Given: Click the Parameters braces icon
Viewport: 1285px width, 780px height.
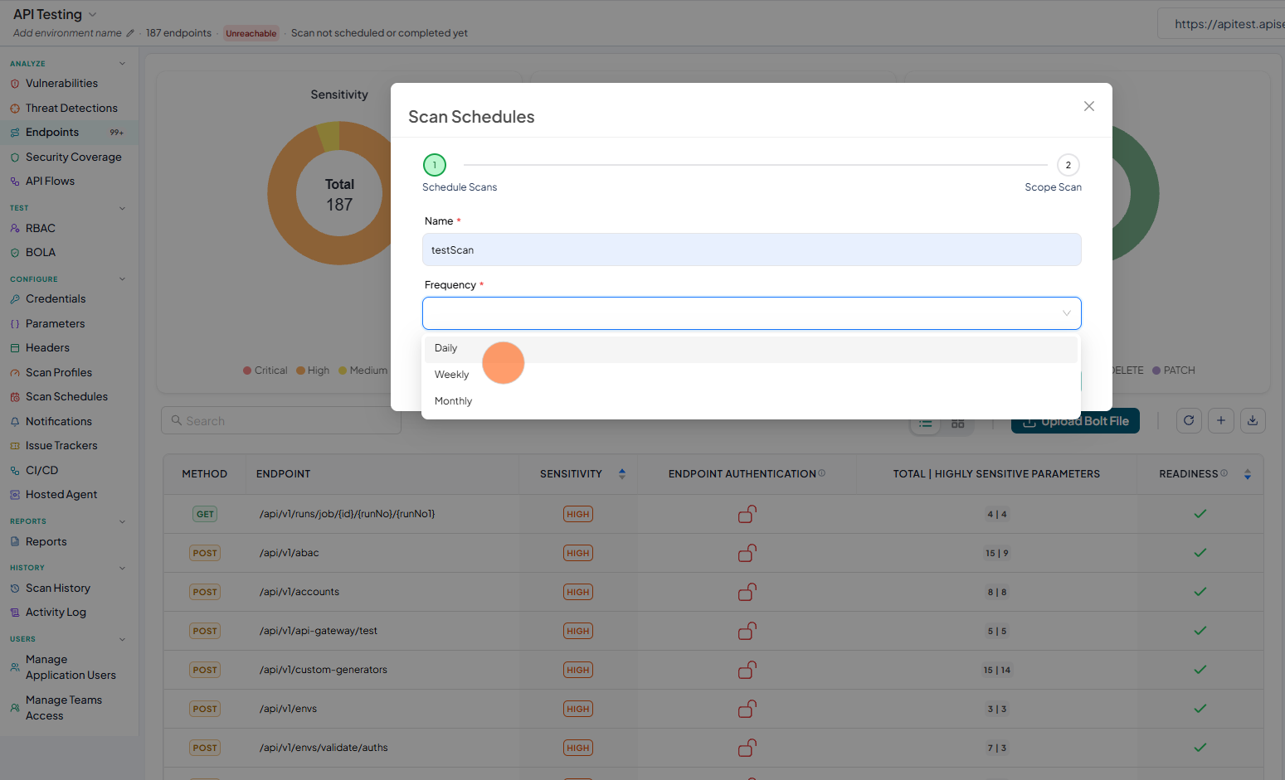Looking at the screenshot, I should click(15, 324).
